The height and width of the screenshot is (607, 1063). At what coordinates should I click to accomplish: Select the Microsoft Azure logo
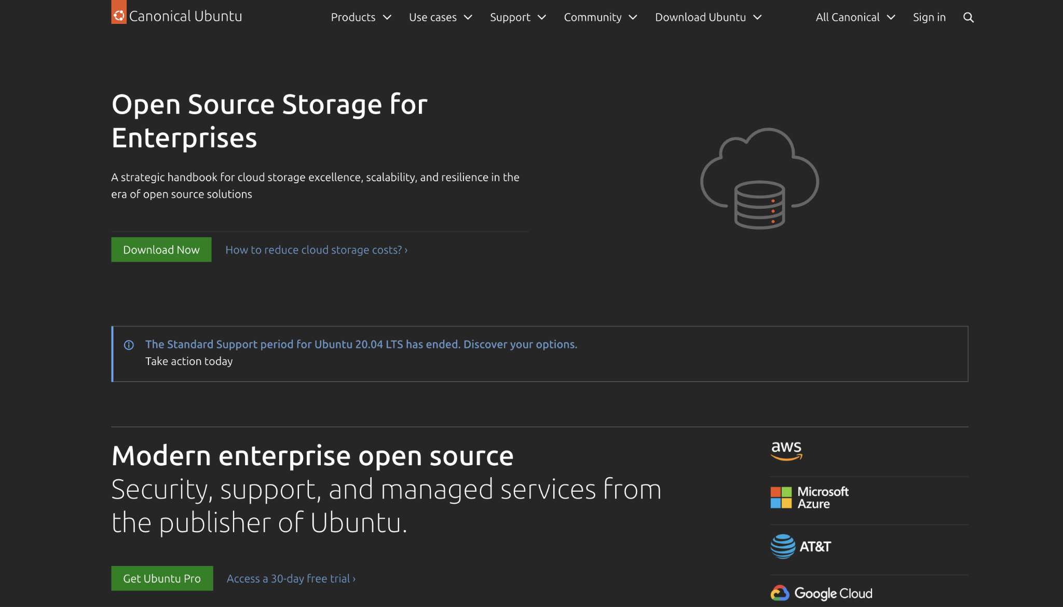810,497
